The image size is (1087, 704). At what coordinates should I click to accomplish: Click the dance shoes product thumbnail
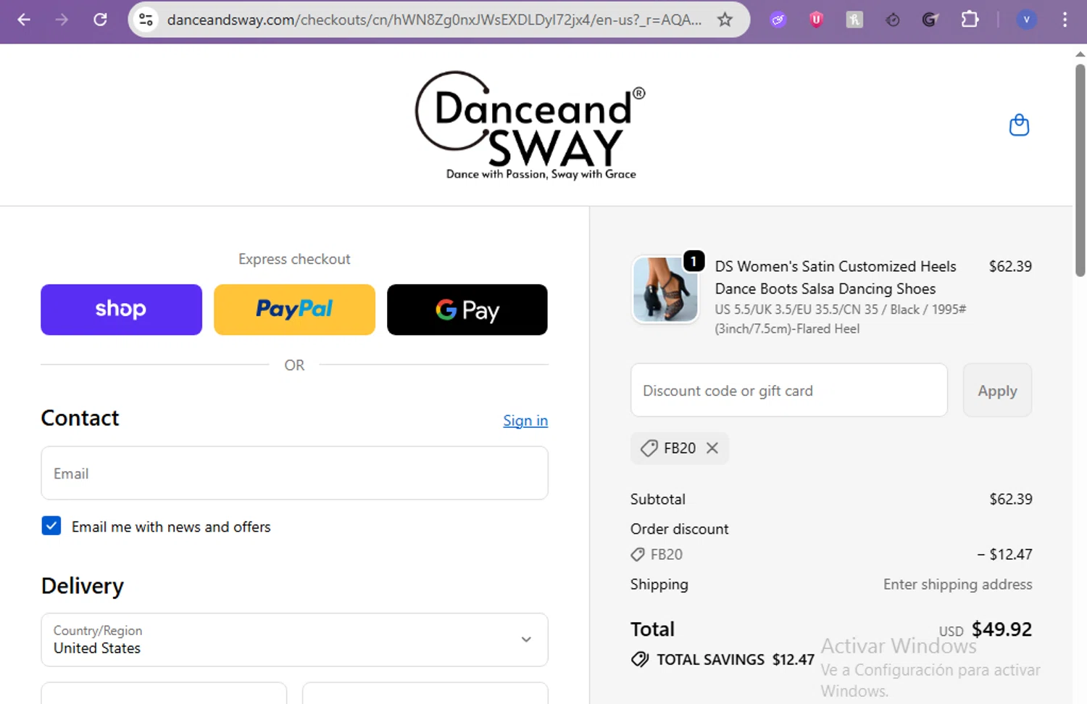click(665, 289)
